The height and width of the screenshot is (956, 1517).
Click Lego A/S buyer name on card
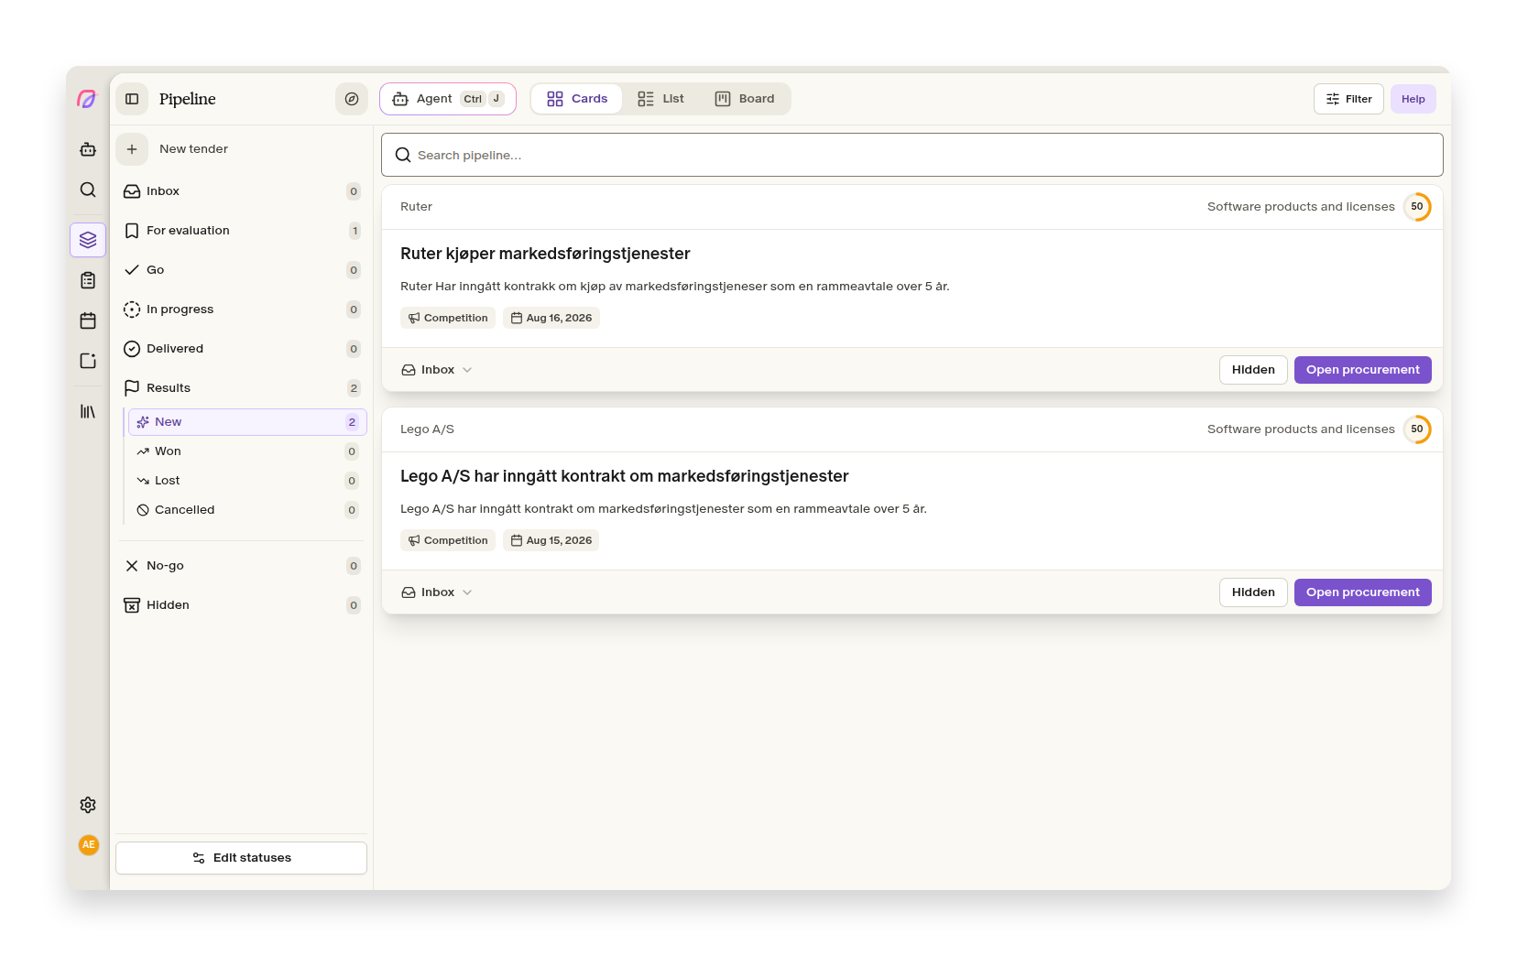point(427,429)
